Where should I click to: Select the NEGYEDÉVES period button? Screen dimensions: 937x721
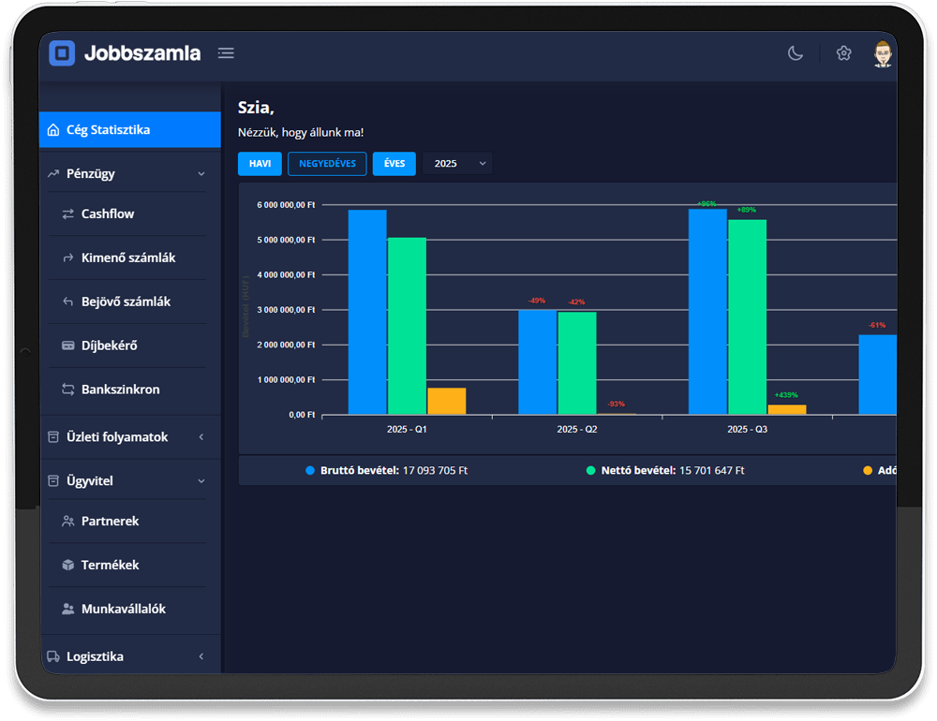click(x=327, y=164)
